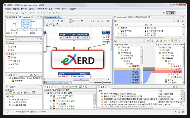190x118 pixels.
Task: Click the magnifier zoom tool in diagram toolbar
Action: pos(78,21)
